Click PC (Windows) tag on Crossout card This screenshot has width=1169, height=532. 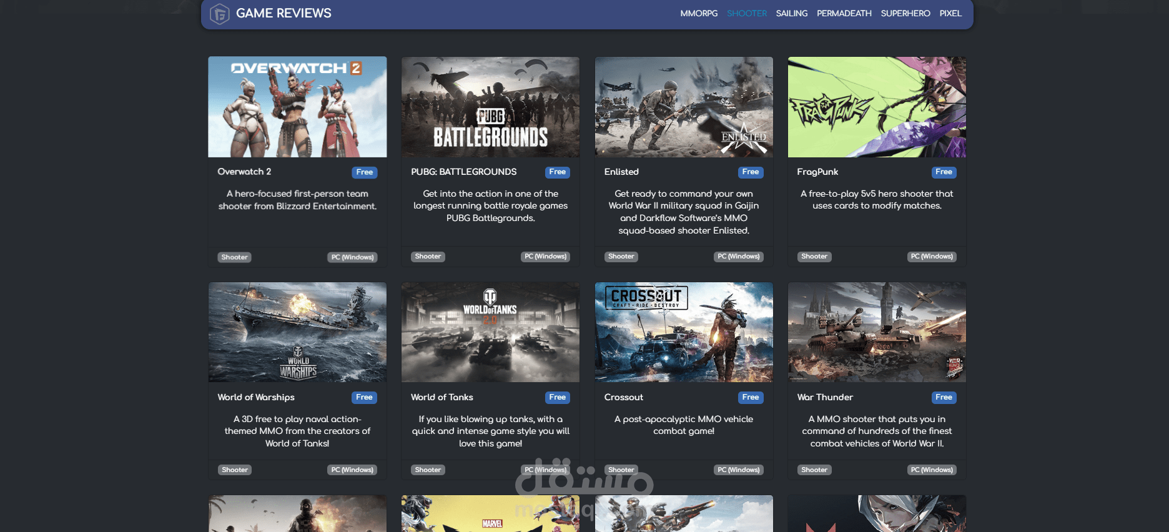tap(739, 470)
